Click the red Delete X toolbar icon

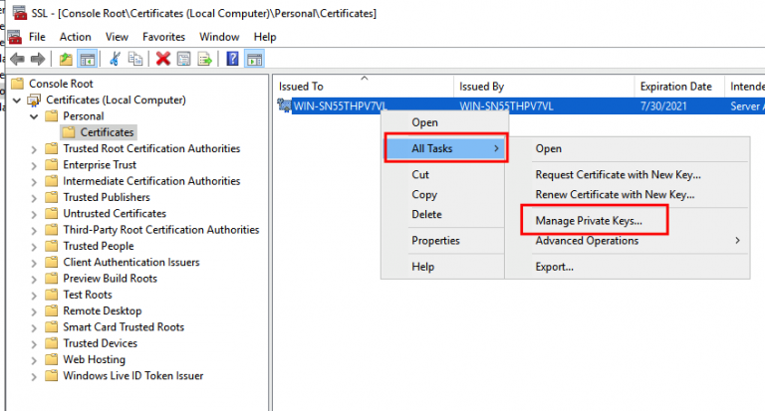[x=163, y=60]
